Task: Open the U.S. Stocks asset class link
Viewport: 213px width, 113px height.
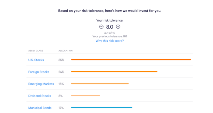Action: pos(36,60)
